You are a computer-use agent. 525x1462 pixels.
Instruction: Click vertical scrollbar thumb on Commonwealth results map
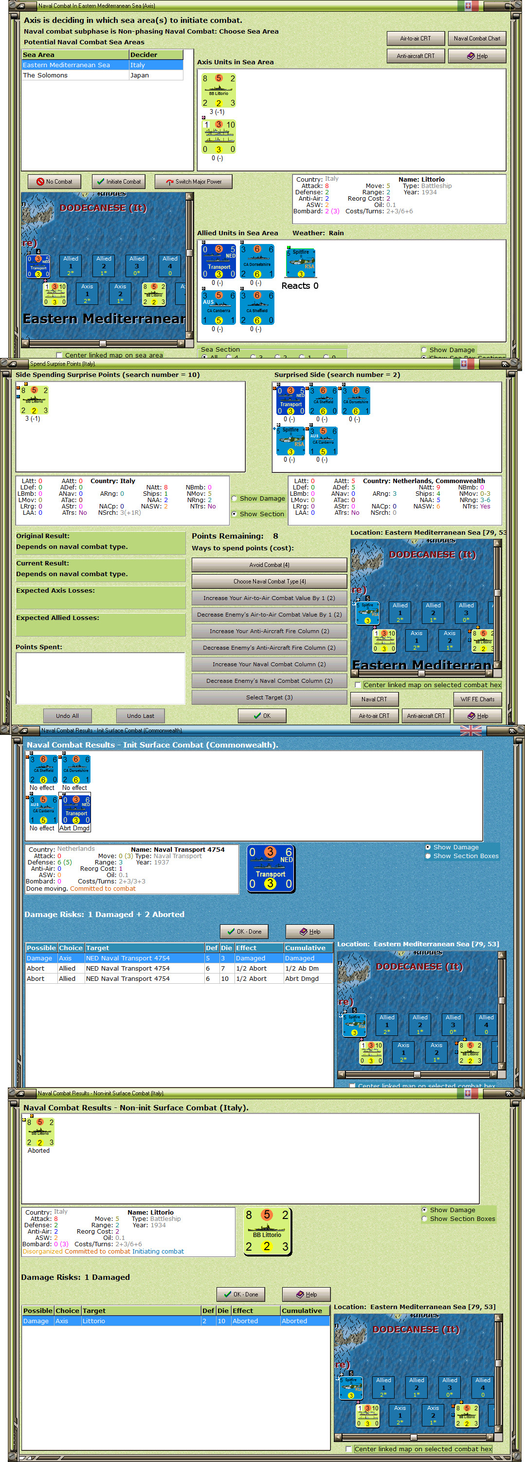point(501,1000)
